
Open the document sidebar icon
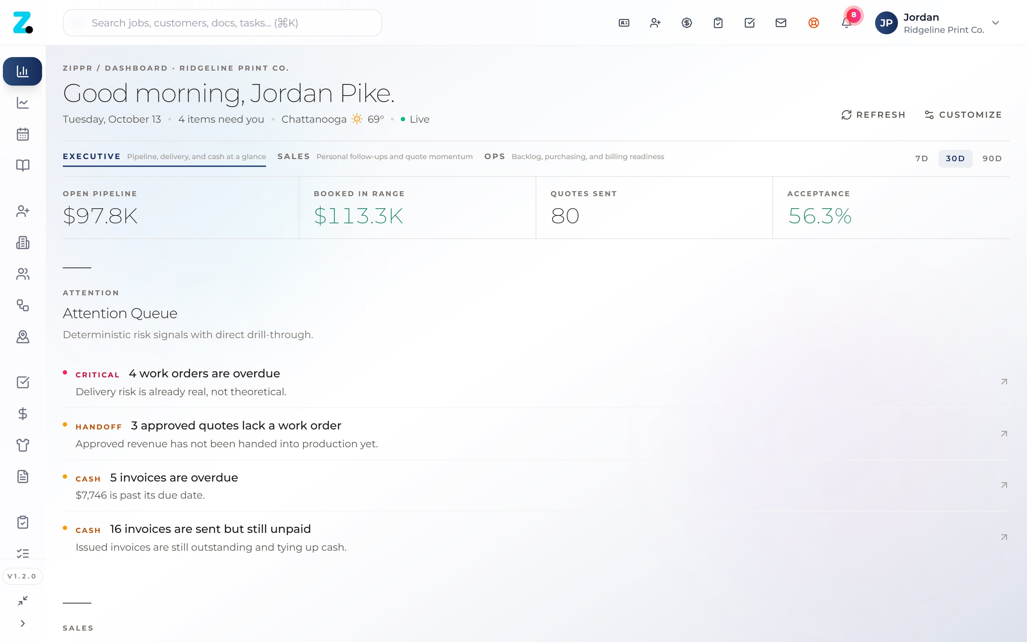[22, 477]
